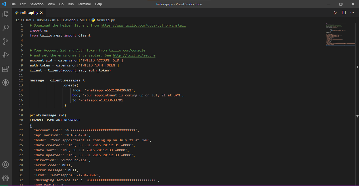The image size is (359, 186).
Task: Expand the Users breadcrumb segment
Action: 27,20
